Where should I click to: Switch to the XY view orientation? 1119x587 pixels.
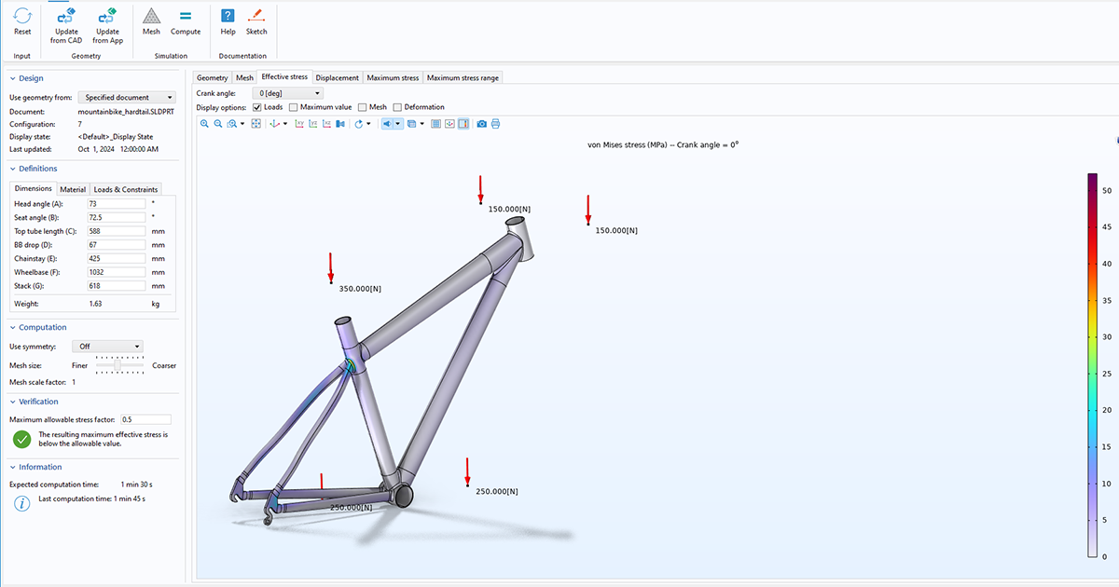point(299,123)
